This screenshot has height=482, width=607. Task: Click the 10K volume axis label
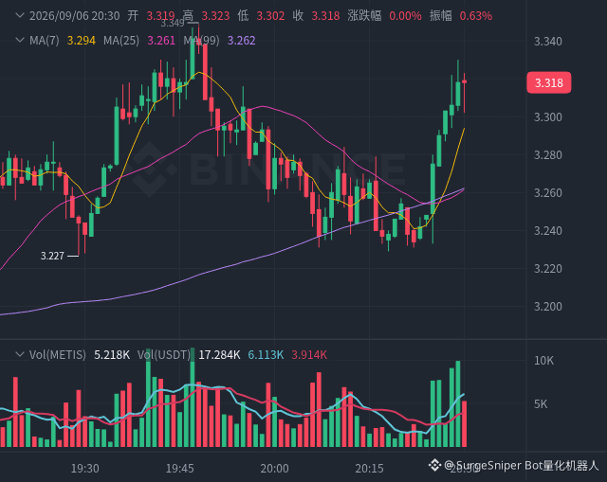pos(543,361)
